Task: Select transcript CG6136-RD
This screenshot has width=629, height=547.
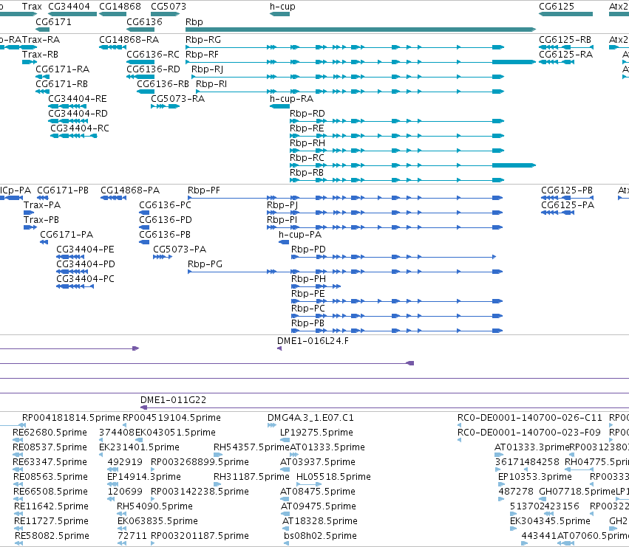Action: pyautogui.click(x=153, y=69)
